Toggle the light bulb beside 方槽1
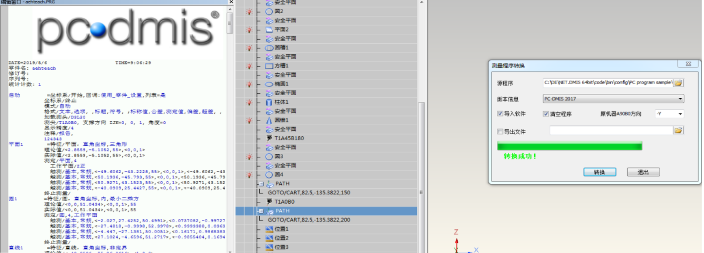The width and height of the screenshot is (704, 253). [250, 66]
